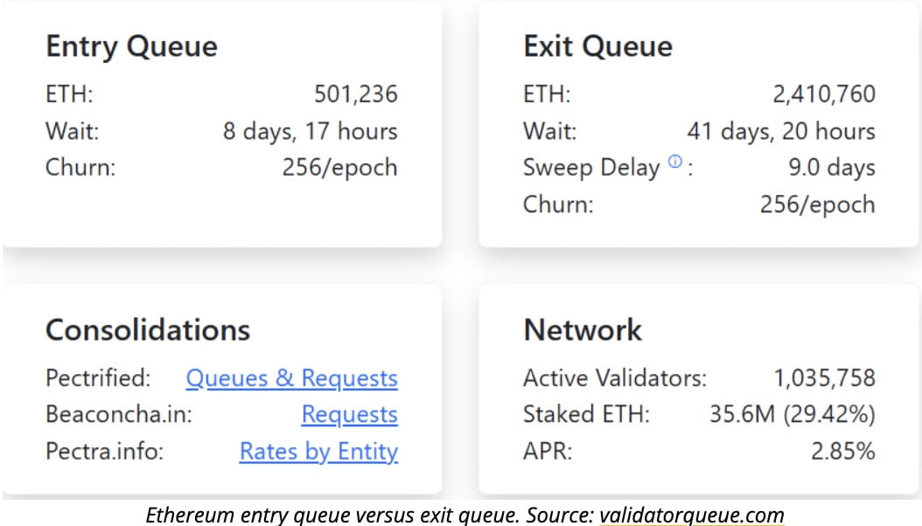Open the Rates by Entity link
922x526 pixels.
pos(318,452)
